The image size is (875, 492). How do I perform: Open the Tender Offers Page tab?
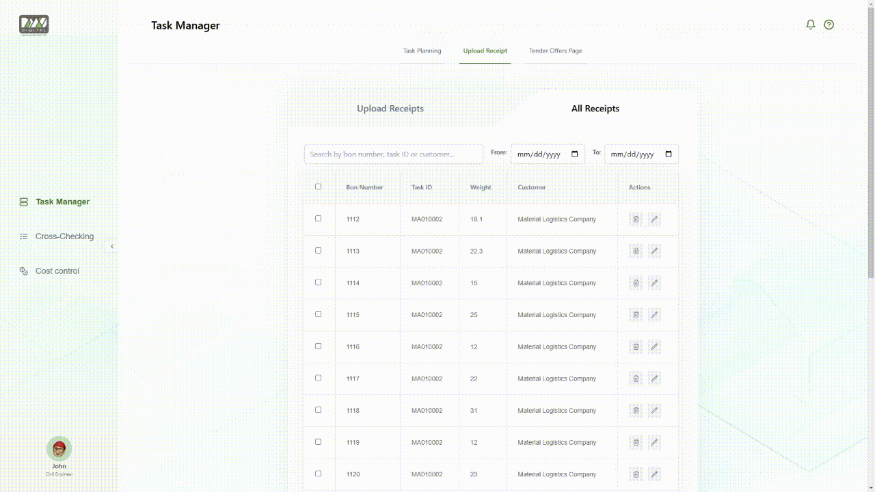click(555, 51)
